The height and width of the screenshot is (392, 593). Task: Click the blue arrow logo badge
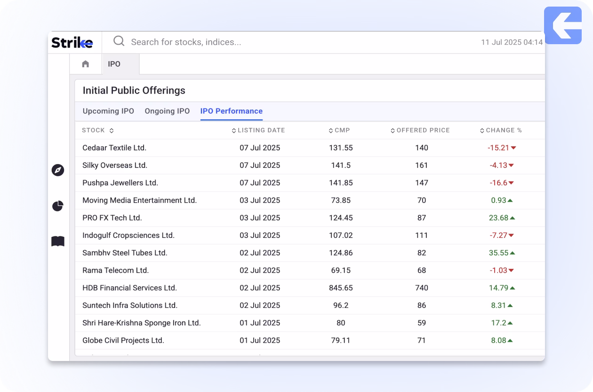[562, 25]
